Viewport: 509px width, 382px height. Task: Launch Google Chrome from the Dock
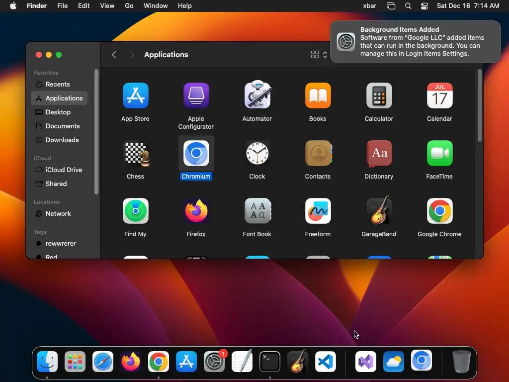tap(159, 362)
